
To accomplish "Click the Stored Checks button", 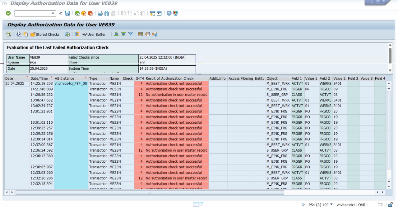I will (45, 34).
